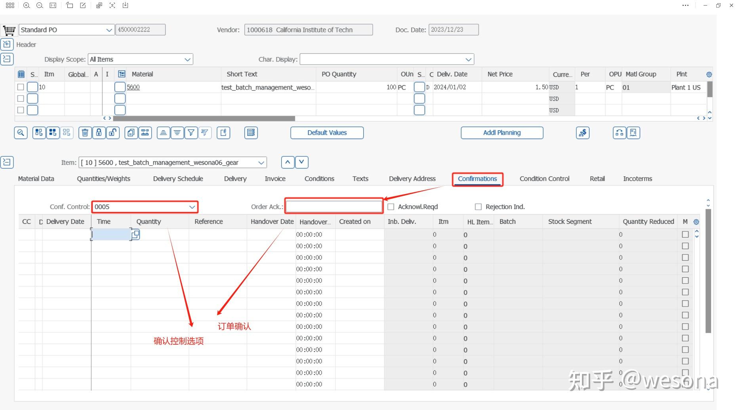Click the unlock item icon
The image size is (738, 410).
tap(113, 133)
